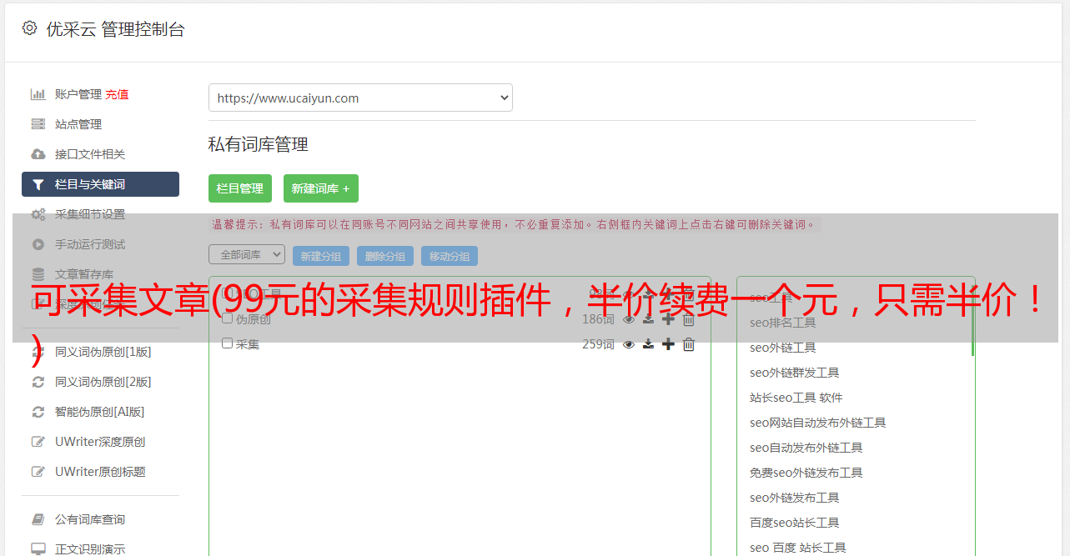Viewport: 1070px width, 556px height.
Task: Select keyword seo外链工具
Action: point(783,348)
